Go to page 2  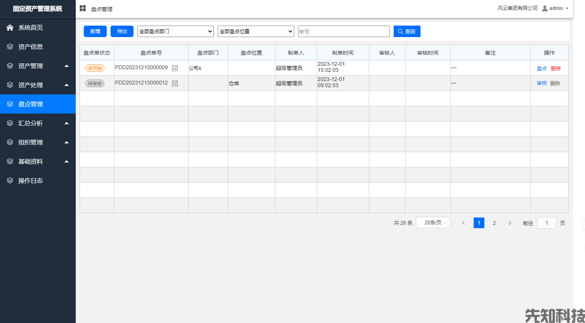tap(494, 223)
